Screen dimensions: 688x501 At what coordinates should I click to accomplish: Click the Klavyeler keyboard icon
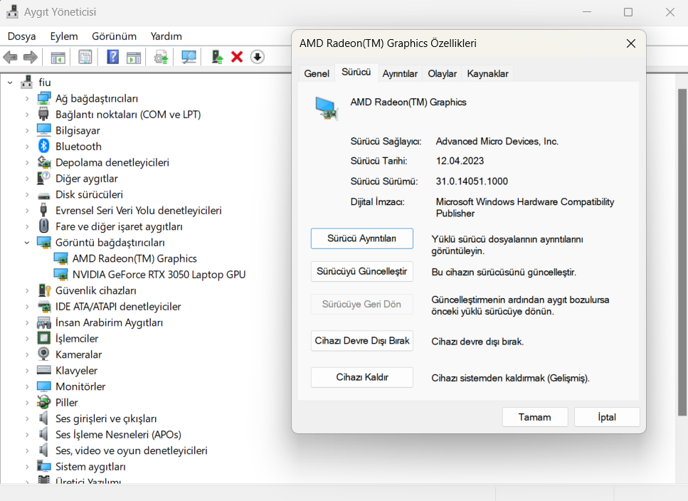point(44,370)
